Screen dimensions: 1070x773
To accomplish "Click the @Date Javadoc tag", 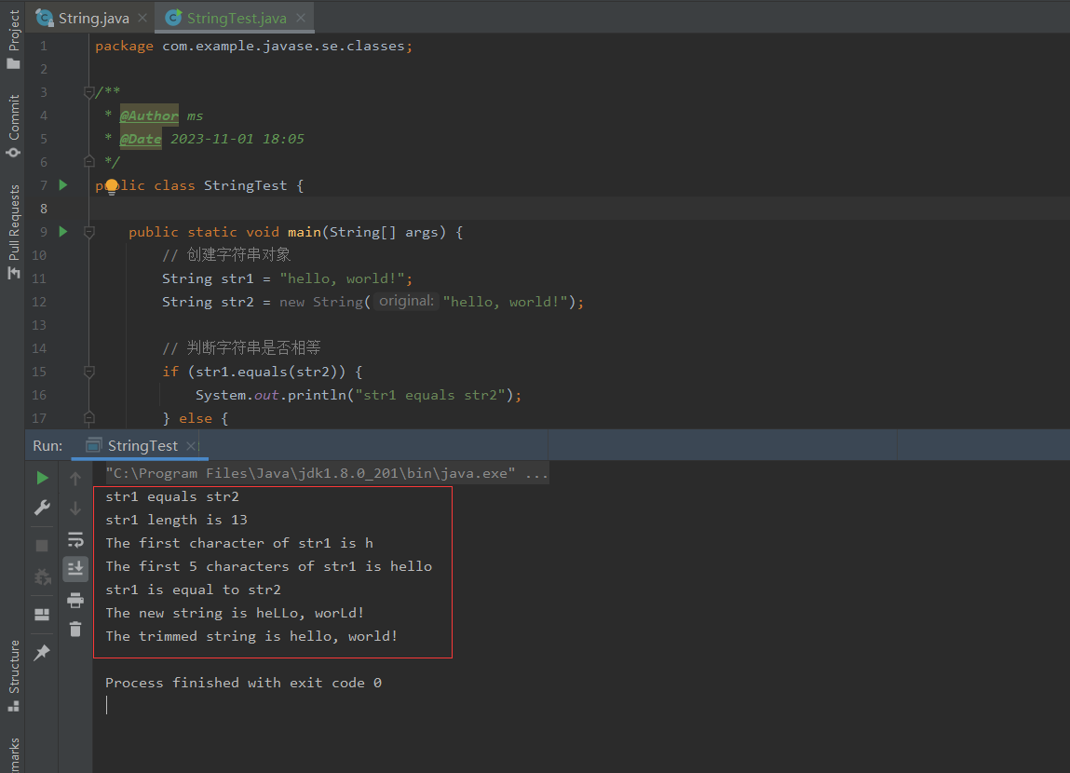I will point(141,139).
